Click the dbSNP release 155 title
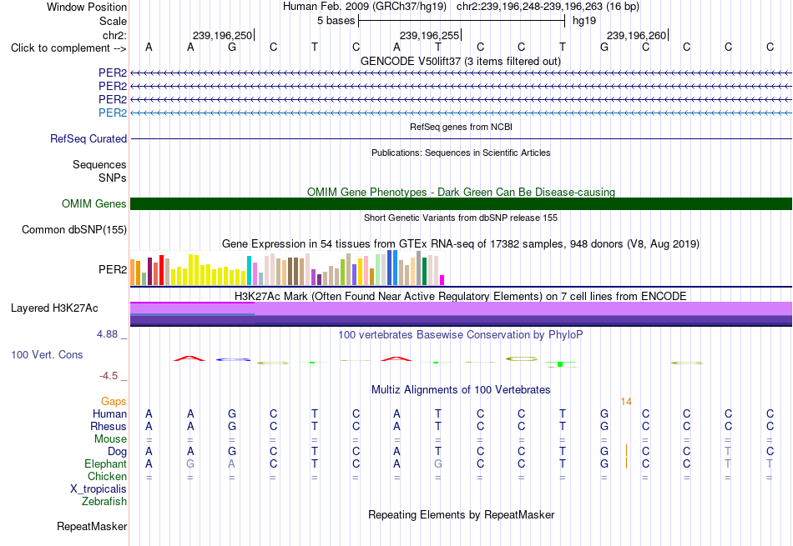The width and height of the screenshot is (793, 546). coord(461,218)
